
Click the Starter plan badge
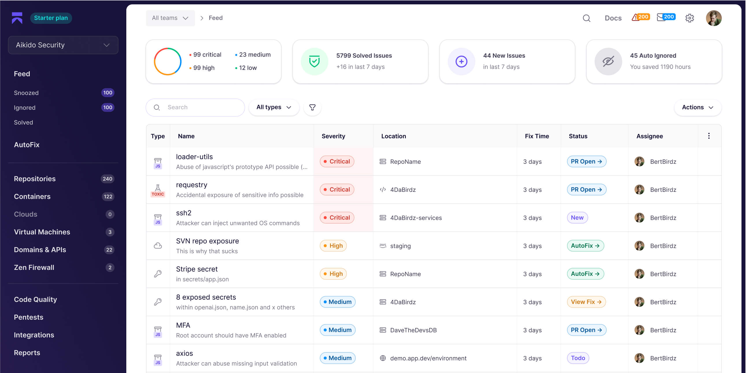(x=51, y=18)
